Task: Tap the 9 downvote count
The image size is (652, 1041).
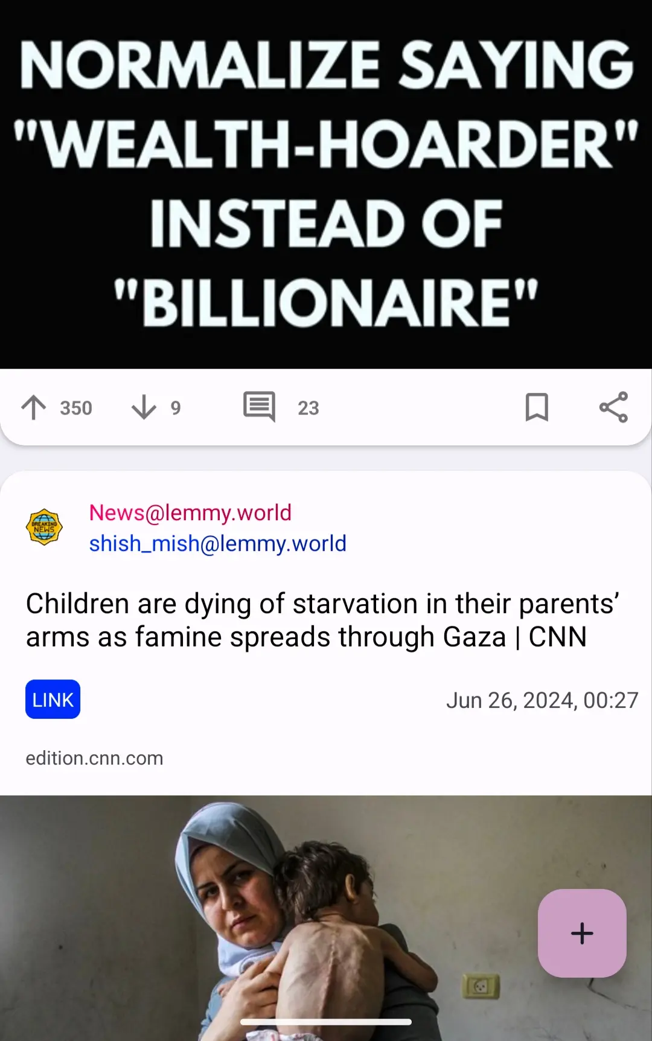Action: 175,408
